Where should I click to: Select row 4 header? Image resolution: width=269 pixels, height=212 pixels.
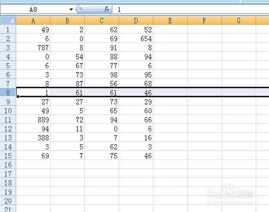tap(8, 56)
